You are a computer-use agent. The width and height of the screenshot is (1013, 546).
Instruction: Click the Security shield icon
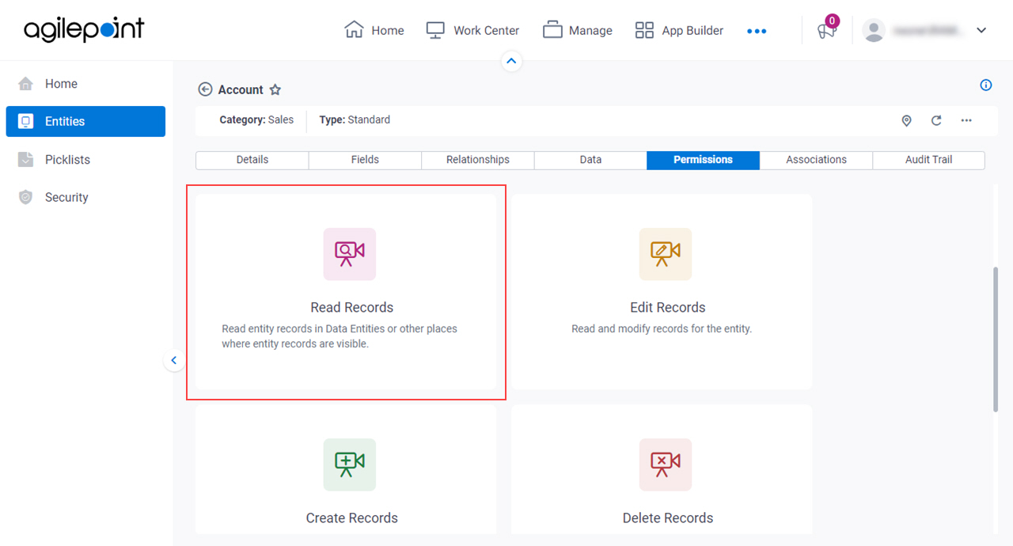coord(26,198)
